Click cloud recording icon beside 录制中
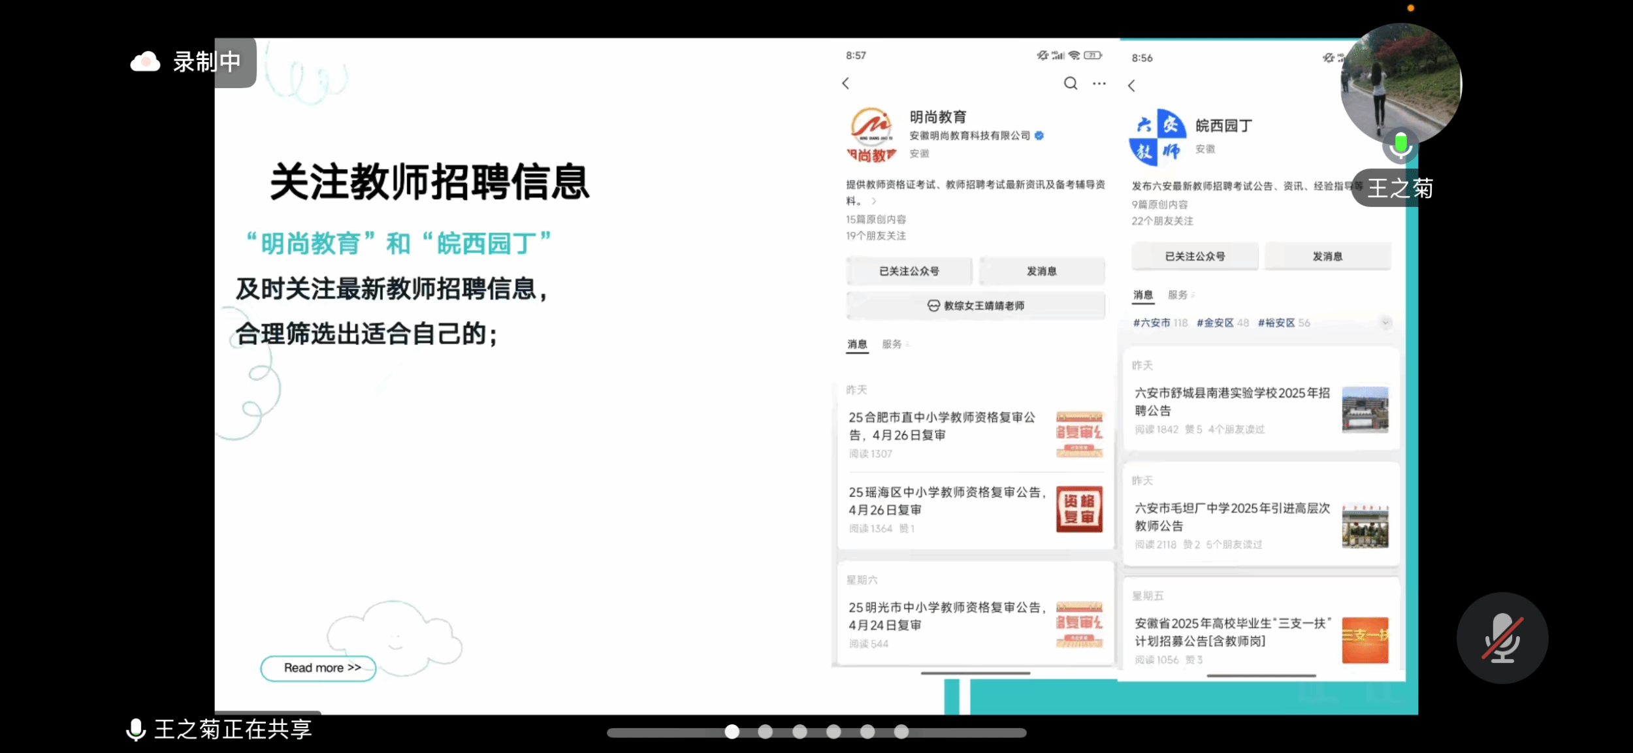The image size is (1633, 753). [x=145, y=62]
